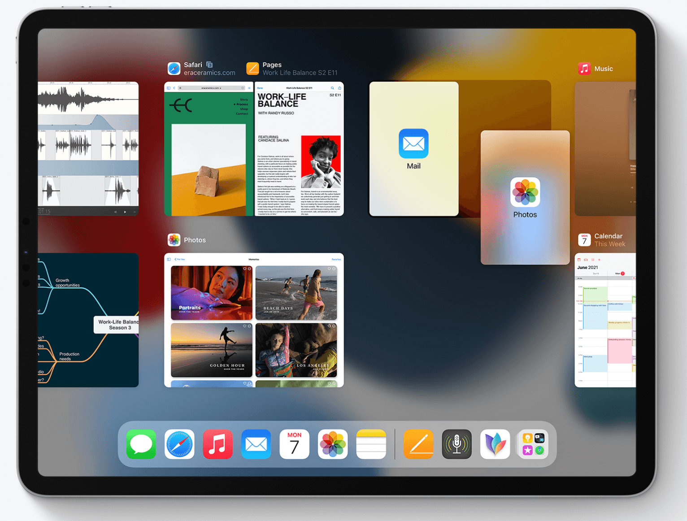Open the Coffee with Ethan calendar event
687x521 pixels.
[x=620, y=306]
